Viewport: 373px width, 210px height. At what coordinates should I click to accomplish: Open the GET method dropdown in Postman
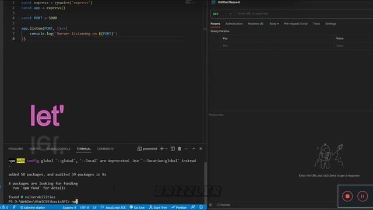coord(222,14)
